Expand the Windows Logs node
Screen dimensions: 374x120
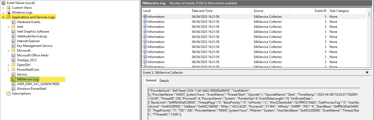tap(3, 12)
